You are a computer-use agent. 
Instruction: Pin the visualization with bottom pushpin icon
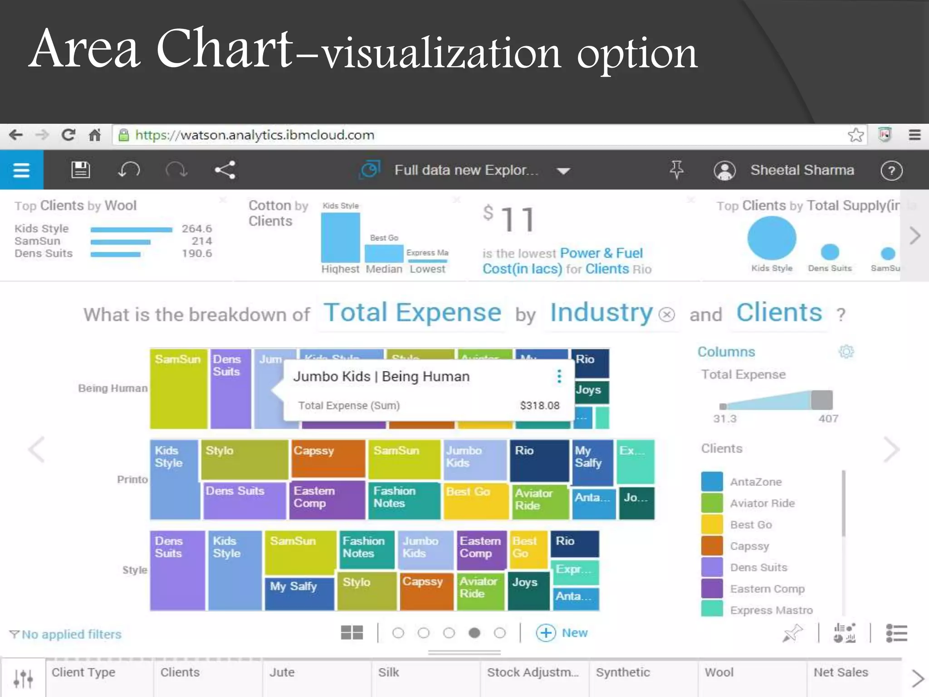pyautogui.click(x=792, y=633)
